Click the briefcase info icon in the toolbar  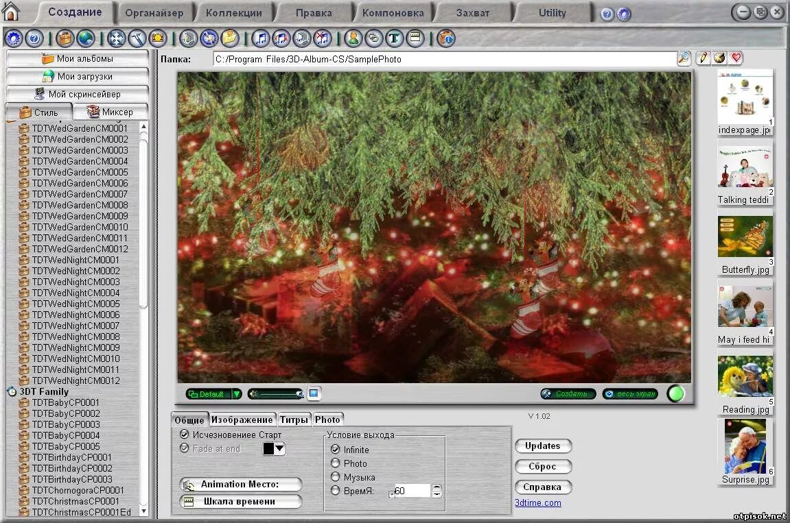tap(446, 38)
